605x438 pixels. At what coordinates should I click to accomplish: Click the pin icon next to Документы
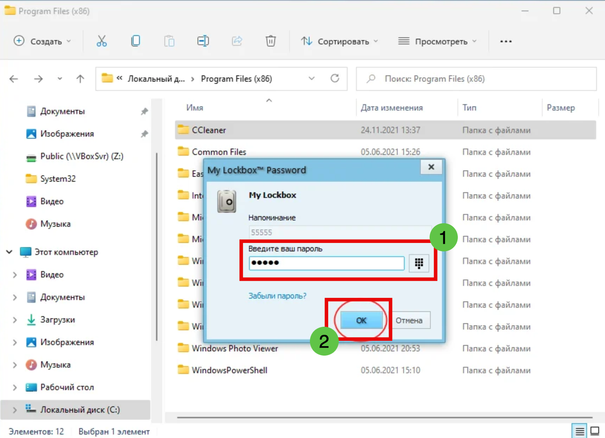(x=144, y=111)
